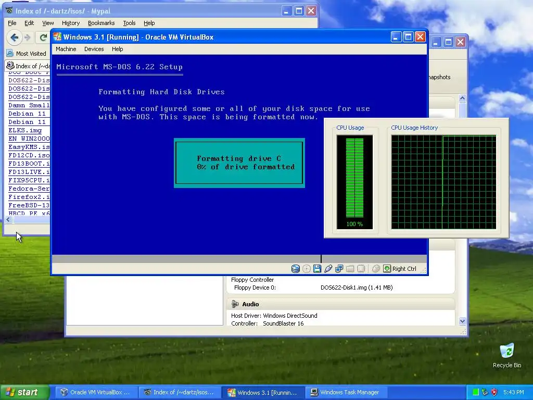Viewport: 533px width, 400px height.
Task: Click the CPU Usage meter in Task Manager
Action: [354, 182]
